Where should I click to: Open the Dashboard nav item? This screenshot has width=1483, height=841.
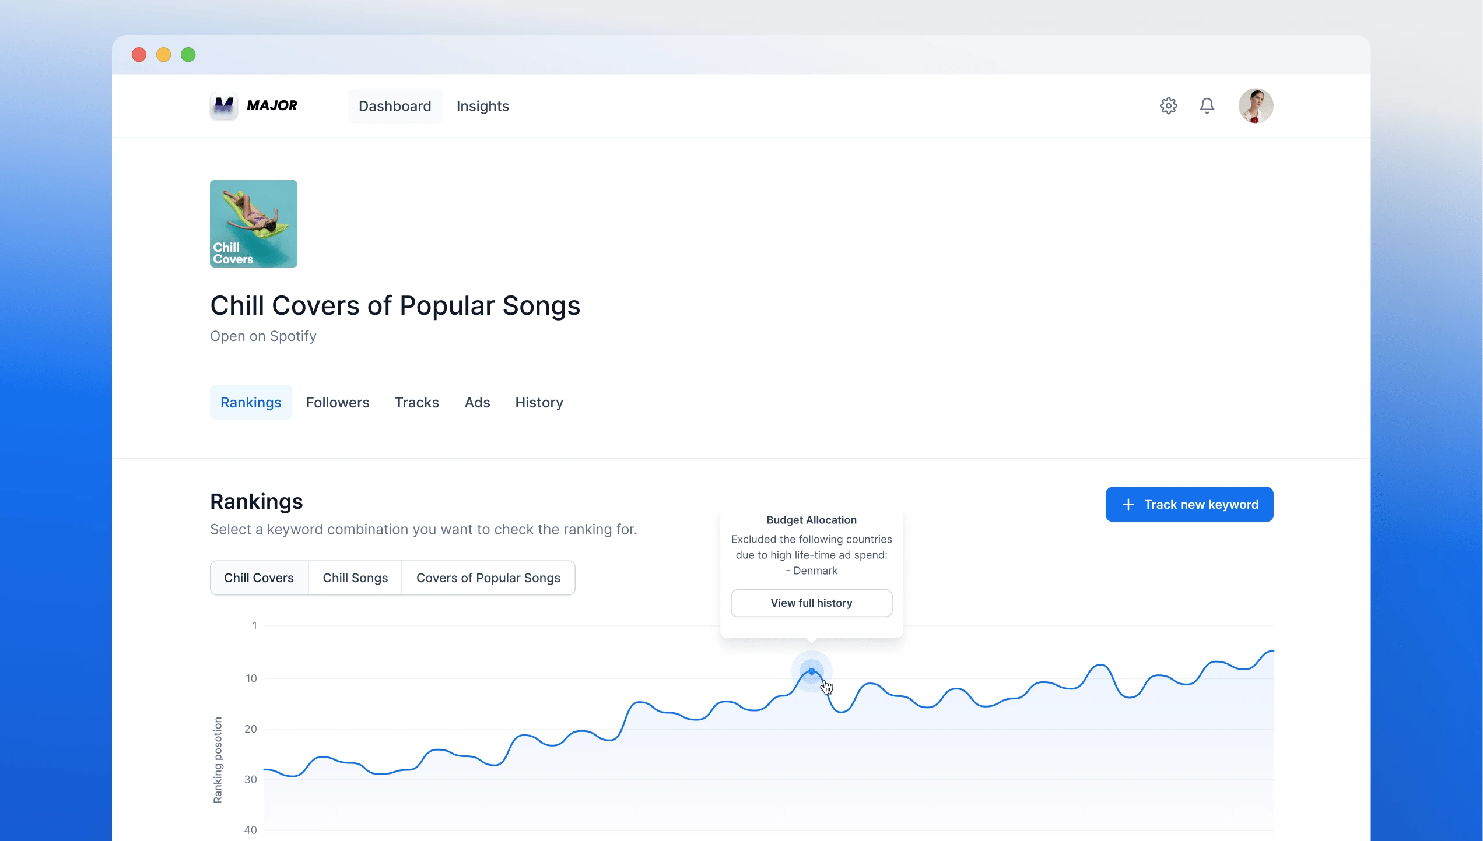tap(395, 106)
